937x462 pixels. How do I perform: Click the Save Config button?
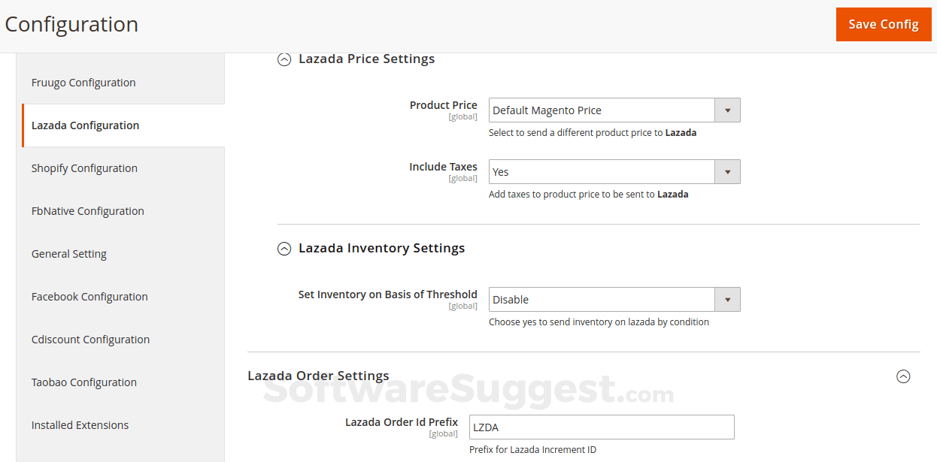(x=884, y=24)
